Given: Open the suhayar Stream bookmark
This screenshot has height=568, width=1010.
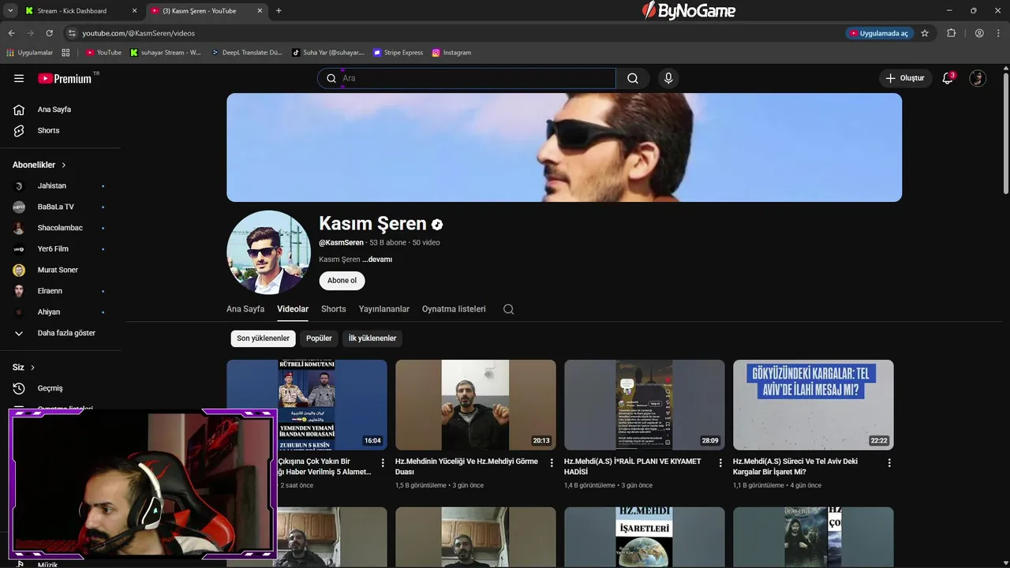Looking at the screenshot, I should 165,52.
